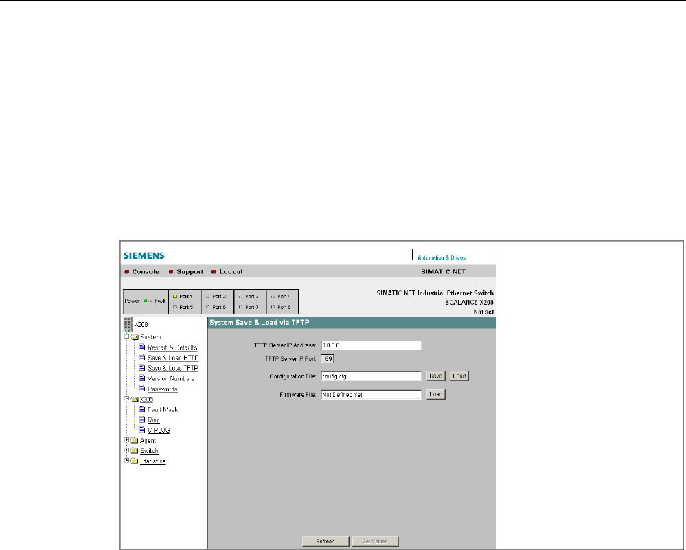
Task: Click the Statistics folder icon
Action: [x=135, y=461]
